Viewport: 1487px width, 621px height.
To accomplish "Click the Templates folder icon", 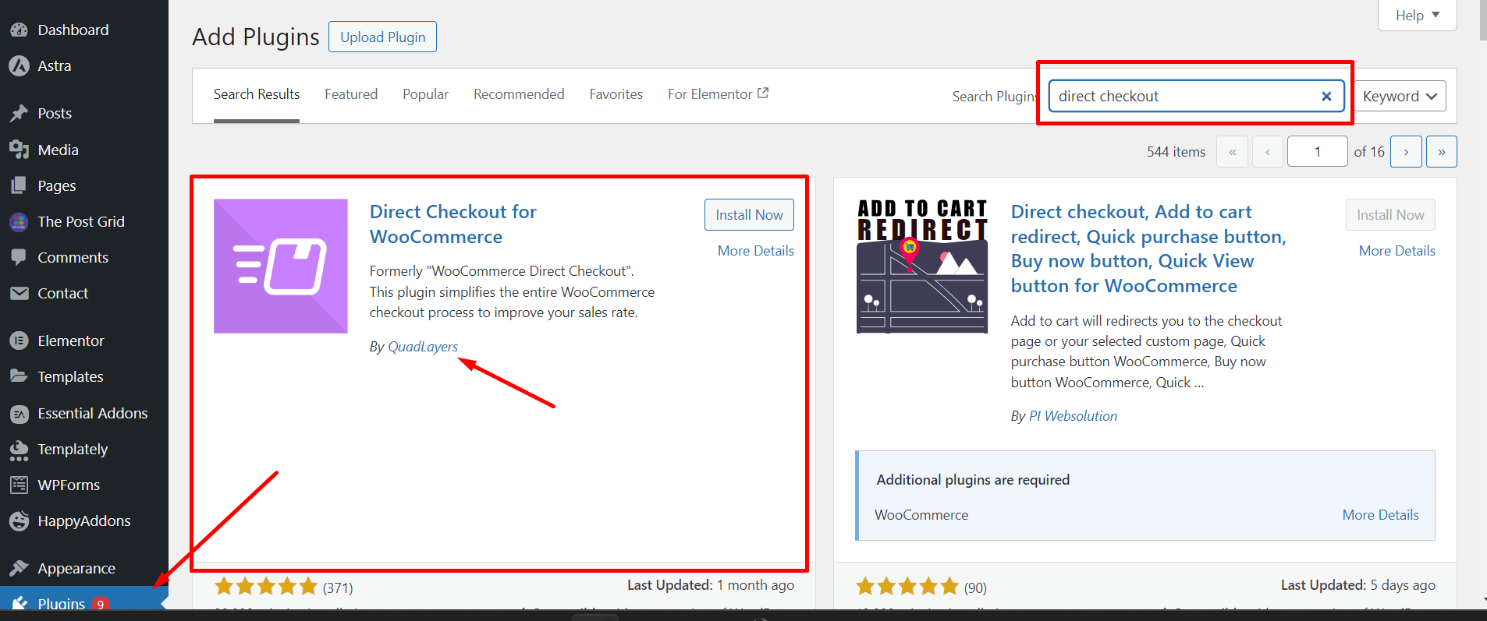I will coord(19,377).
